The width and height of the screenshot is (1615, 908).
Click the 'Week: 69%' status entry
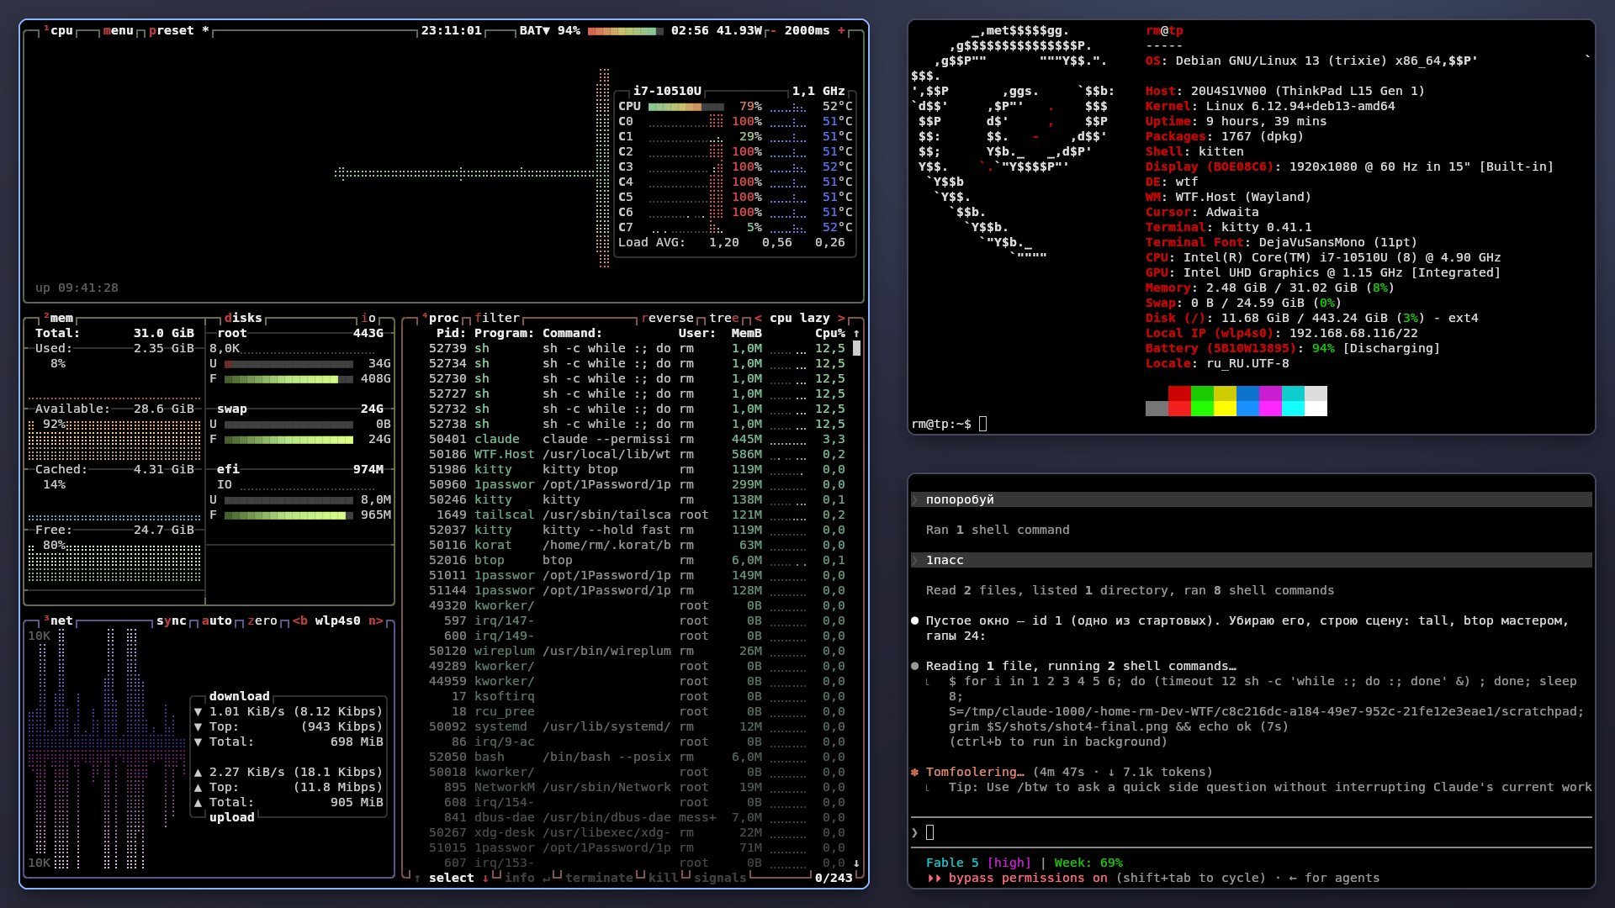1088,863
